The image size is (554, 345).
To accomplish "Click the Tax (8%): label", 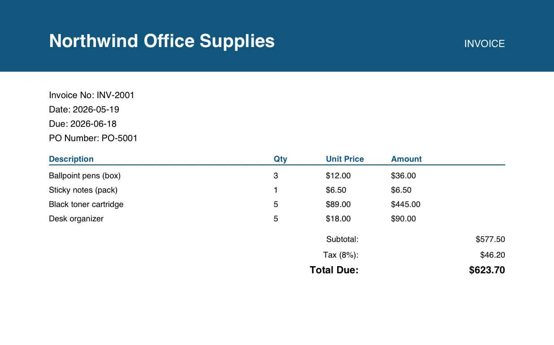I will [341, 255].
